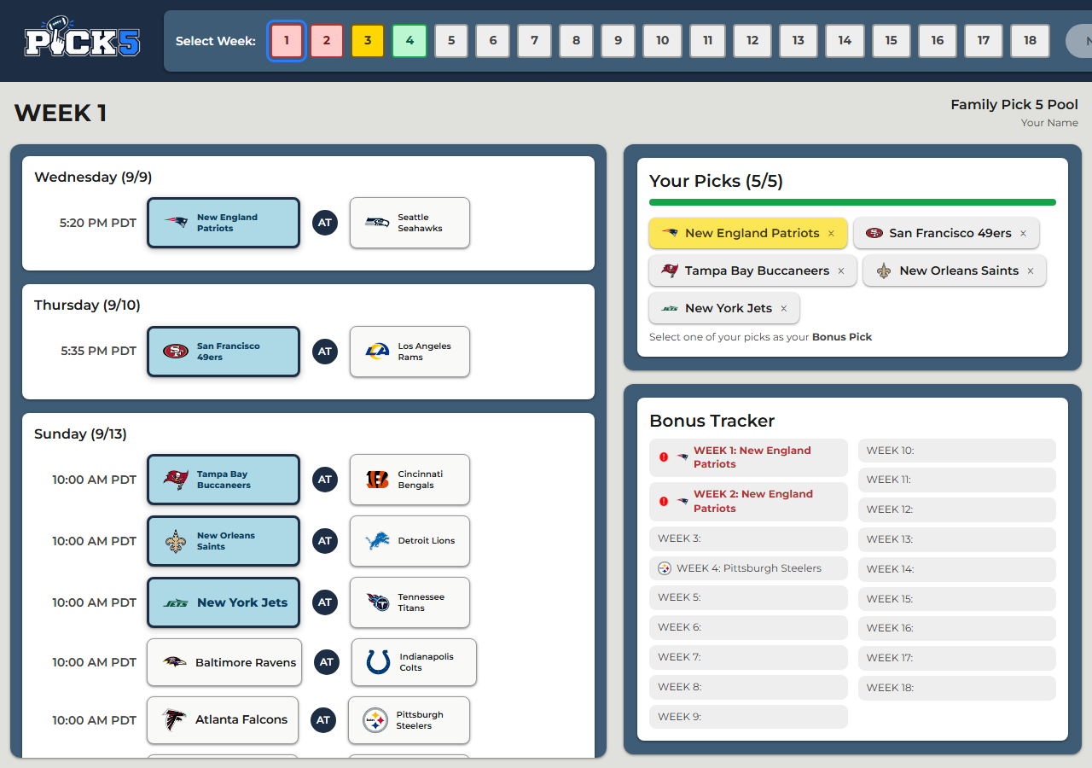1092x768 pixels.
Task: Deselect Tampa Bay Buccaneers game pick
Action: click(x=224, y=480)
